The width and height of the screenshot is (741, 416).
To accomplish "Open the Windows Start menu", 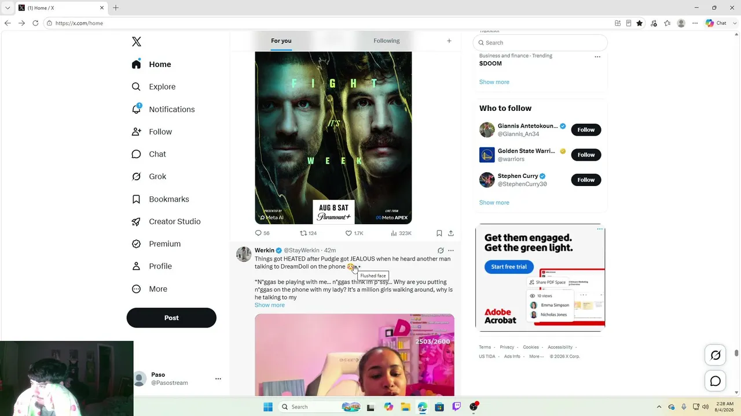I will [268, 407].
